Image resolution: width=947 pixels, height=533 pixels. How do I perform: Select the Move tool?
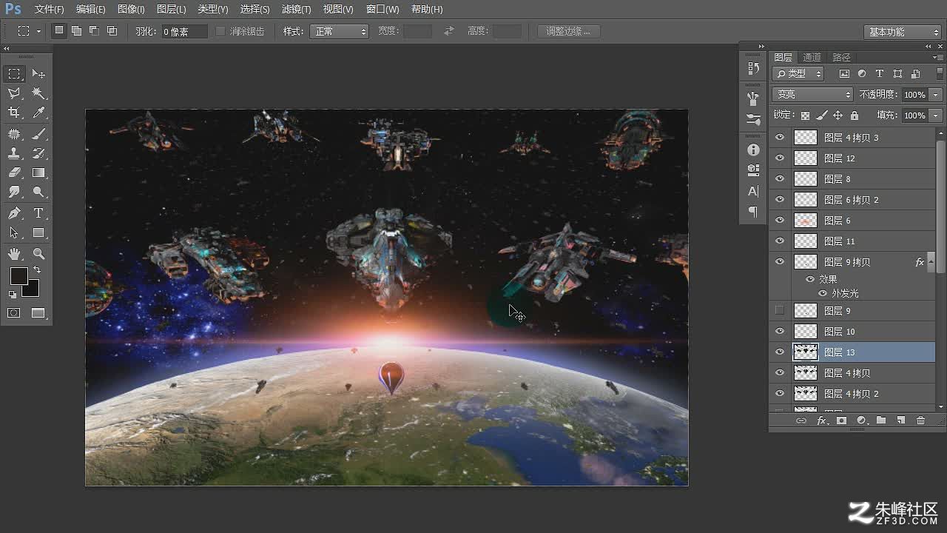pyautogui.click(x=38, y=74)
